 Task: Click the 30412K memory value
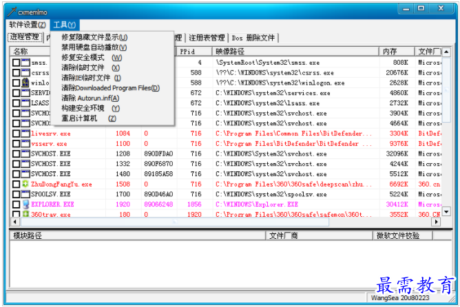pyautogui.click(x=397, y=204)
